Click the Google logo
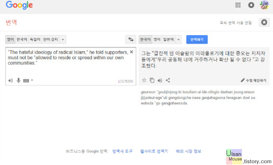Viewport: 273px width, 165px height. coord(19,5)
